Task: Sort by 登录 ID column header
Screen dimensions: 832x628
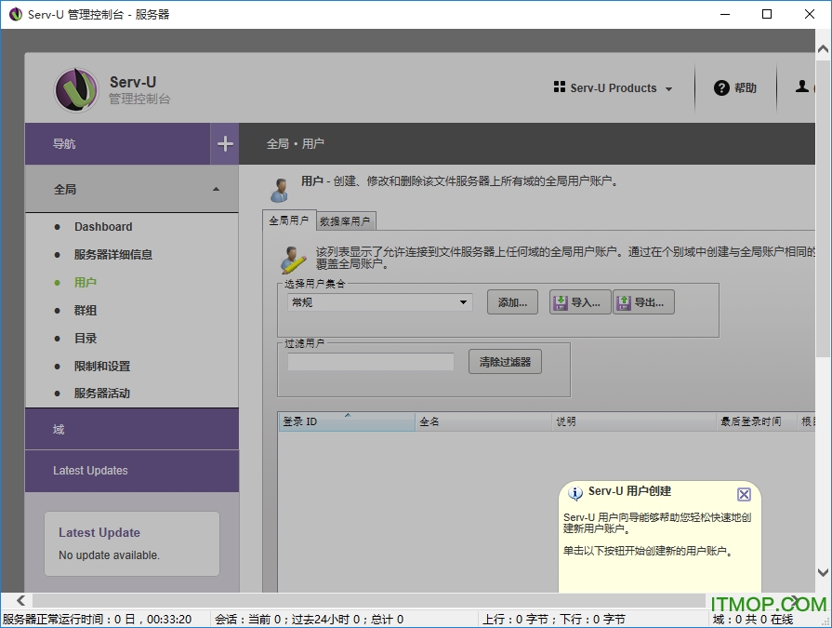Action: click(x=347, y=421)
